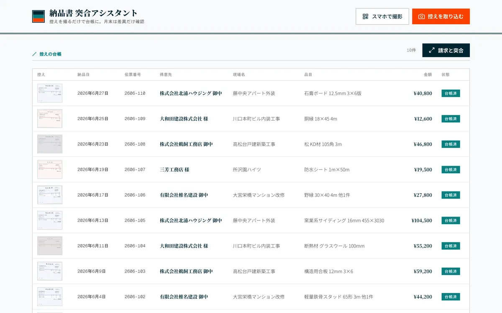Click the camera icon
502x313 pixels.
pos(422,16)
